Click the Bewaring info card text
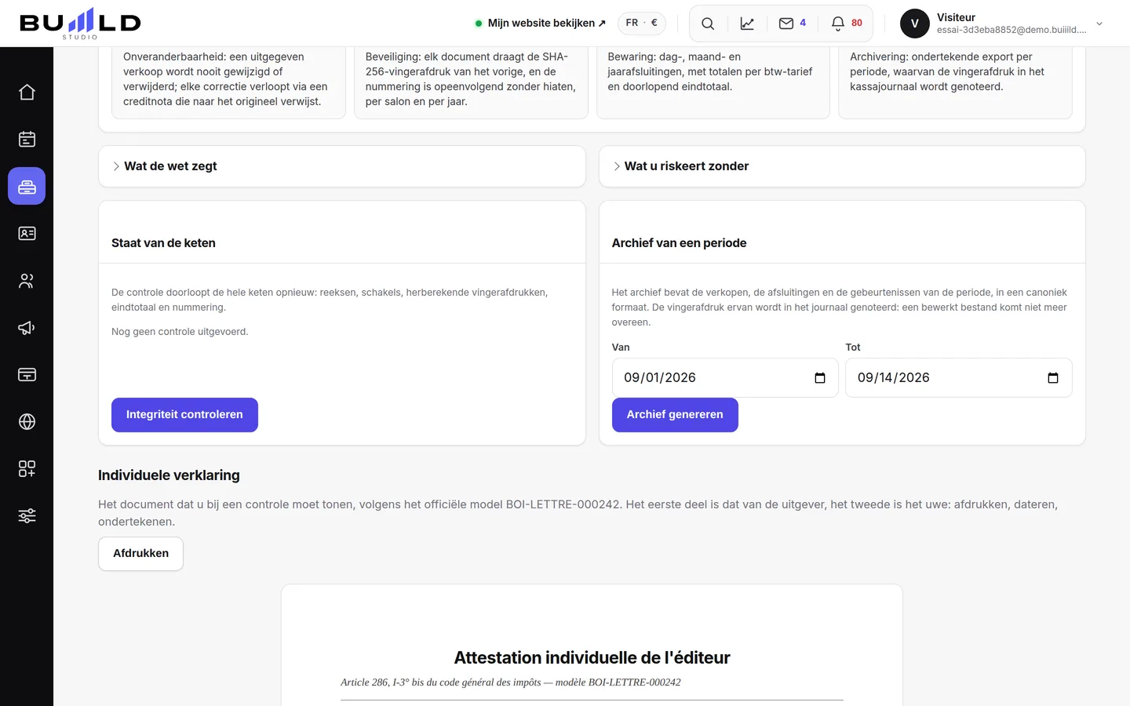Screen dimensions: 1130x706 pos(710,71)
